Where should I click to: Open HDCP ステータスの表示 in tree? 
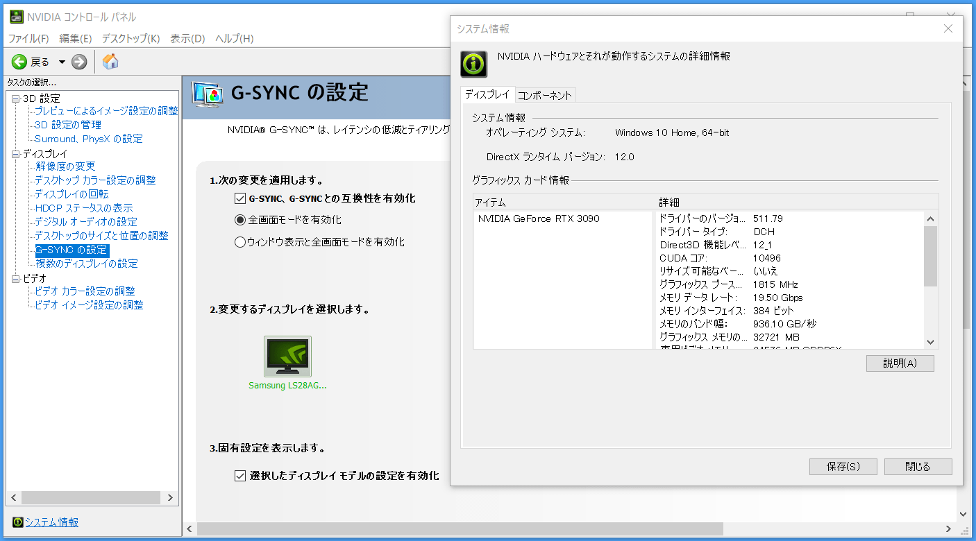(84, 208)
